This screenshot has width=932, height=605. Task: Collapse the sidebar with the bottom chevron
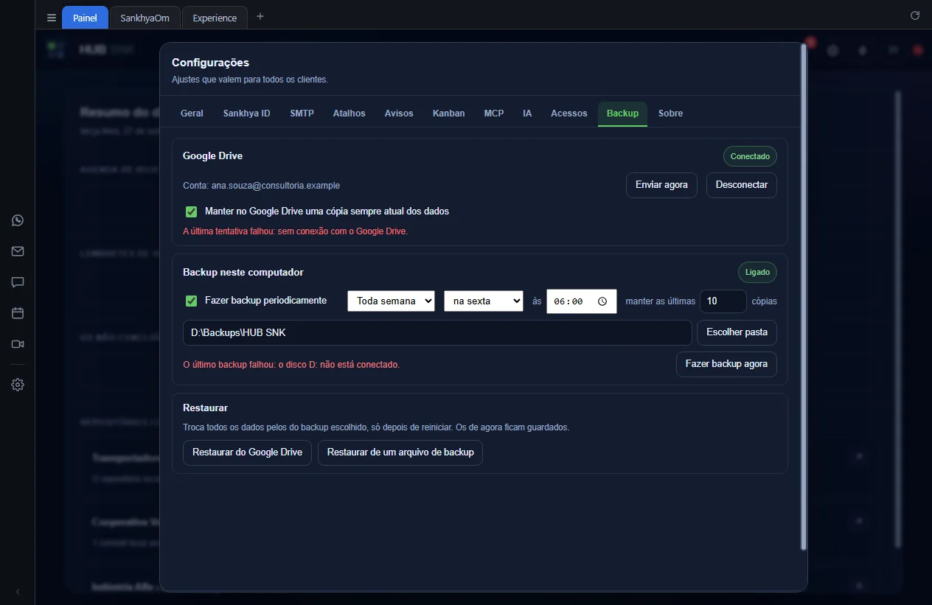tap(18, 592)
